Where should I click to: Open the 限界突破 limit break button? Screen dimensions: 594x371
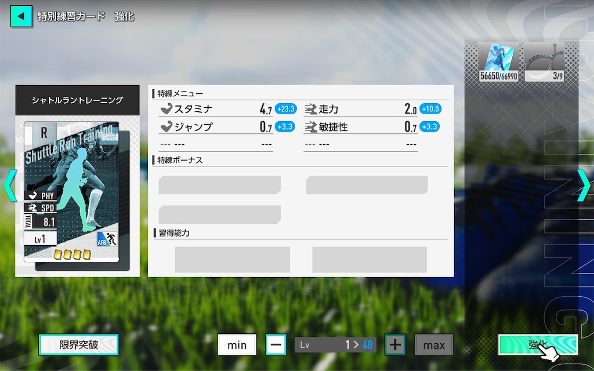78,344
